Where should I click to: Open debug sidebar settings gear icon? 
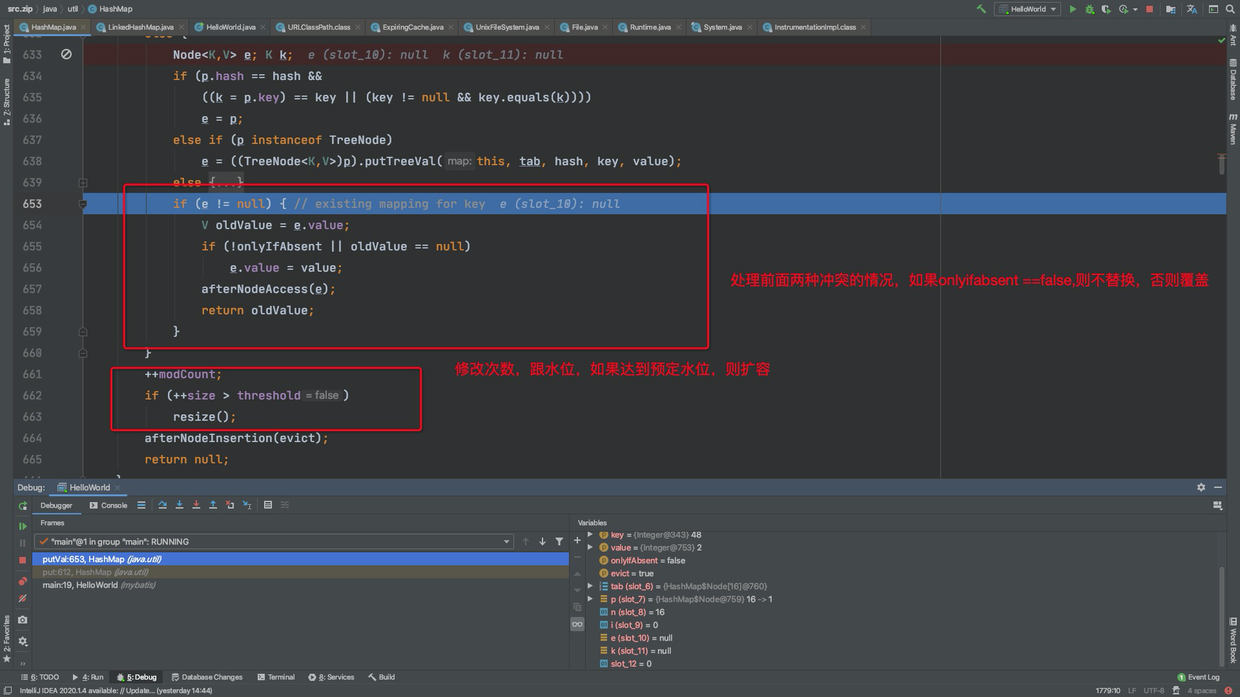23,641
